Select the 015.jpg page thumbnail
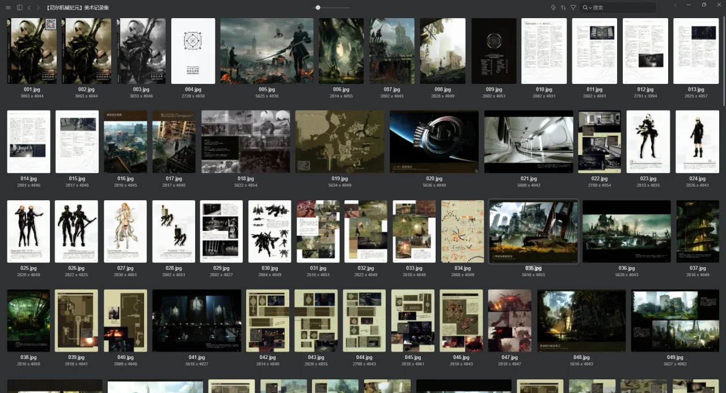This screenshot has width=726, height=393. point(77,142)
